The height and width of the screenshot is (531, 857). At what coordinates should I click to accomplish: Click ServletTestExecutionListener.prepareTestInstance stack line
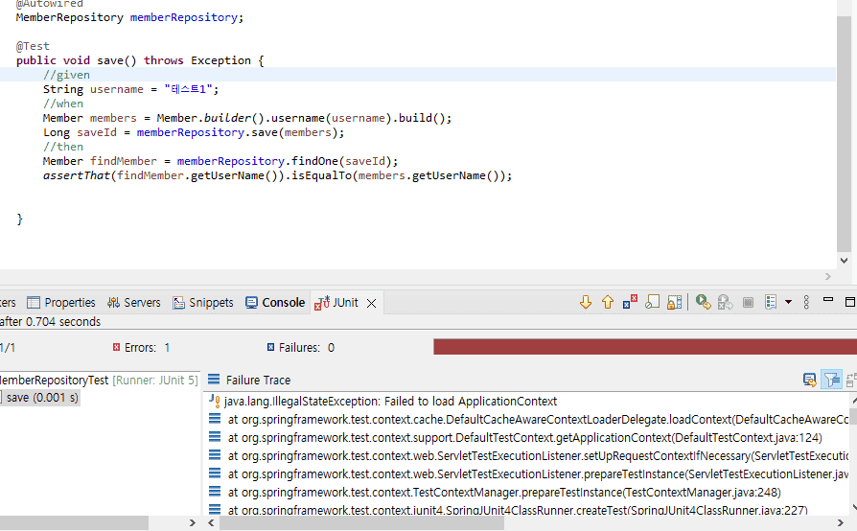click(x=528, y=474)
